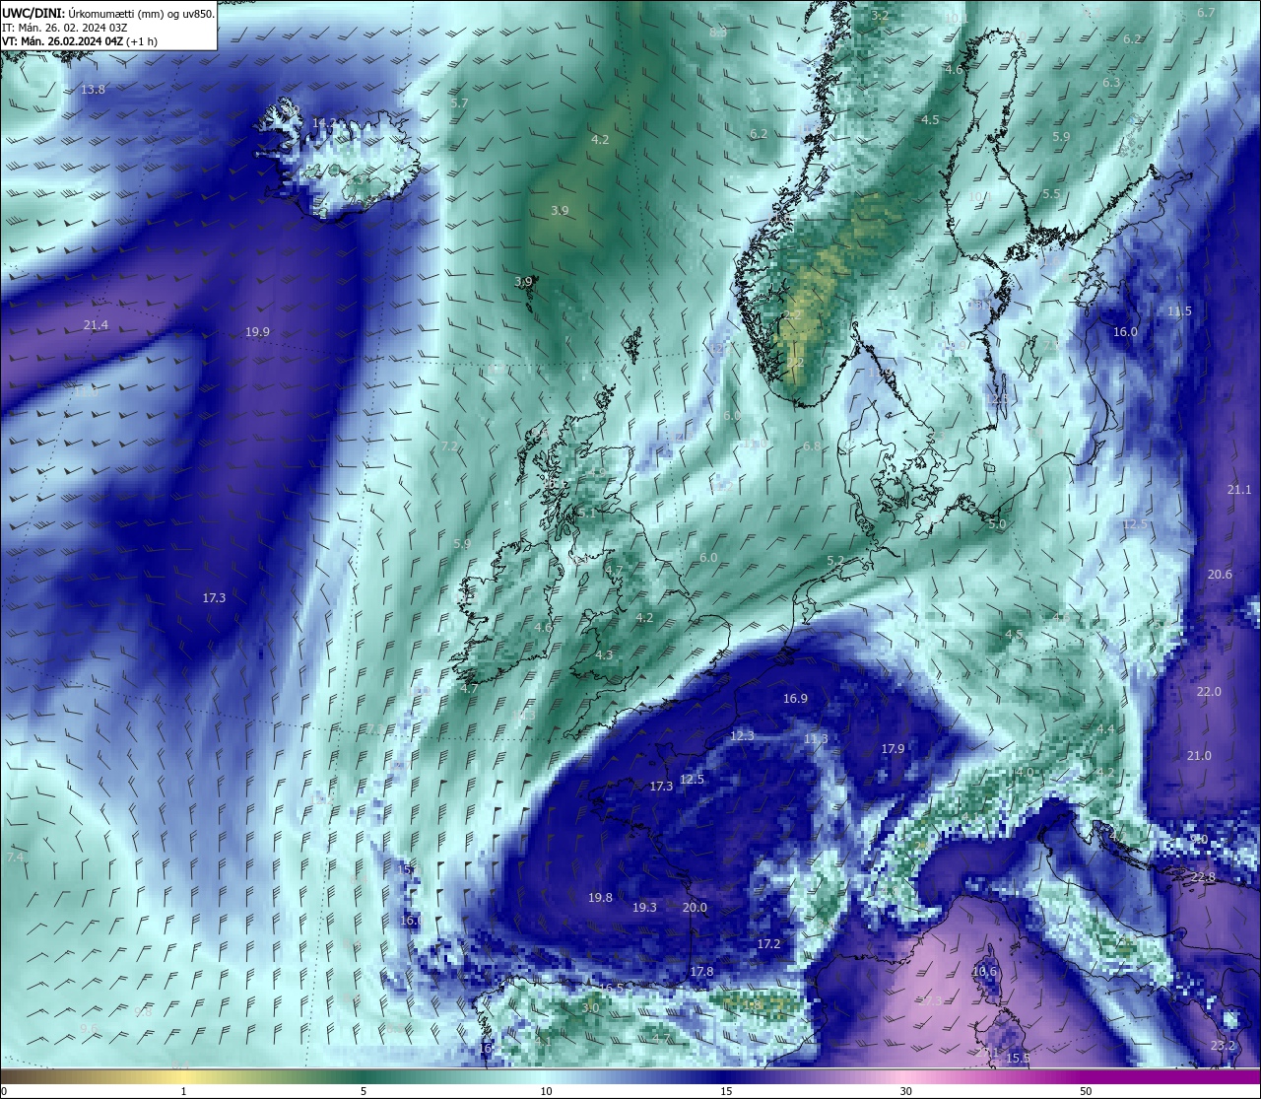Click the 5.2 value on the German coast
This screenshot has height=1099, width=1261.
tap(835, 561)
